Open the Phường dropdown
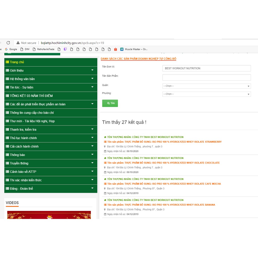This screenshot has width=258, height=258. (207, 94)
